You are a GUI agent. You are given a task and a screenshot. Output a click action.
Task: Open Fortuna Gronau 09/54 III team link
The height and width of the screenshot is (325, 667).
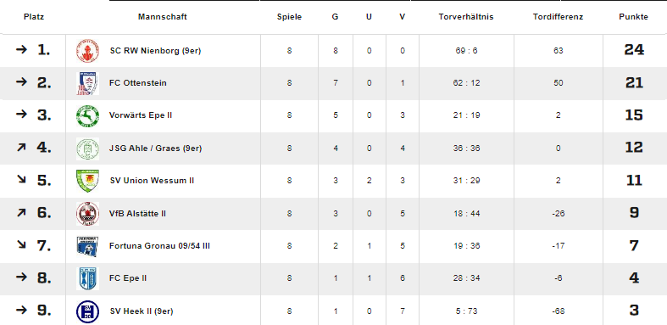tap(159, 246)
